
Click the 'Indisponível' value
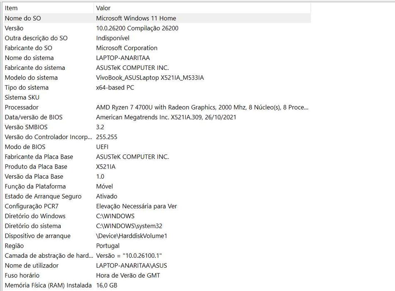tap(113, 38)
